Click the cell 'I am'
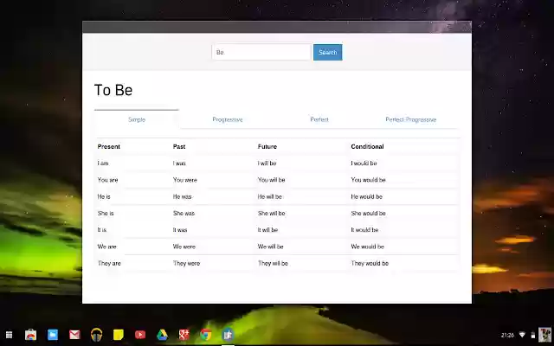 103,163
